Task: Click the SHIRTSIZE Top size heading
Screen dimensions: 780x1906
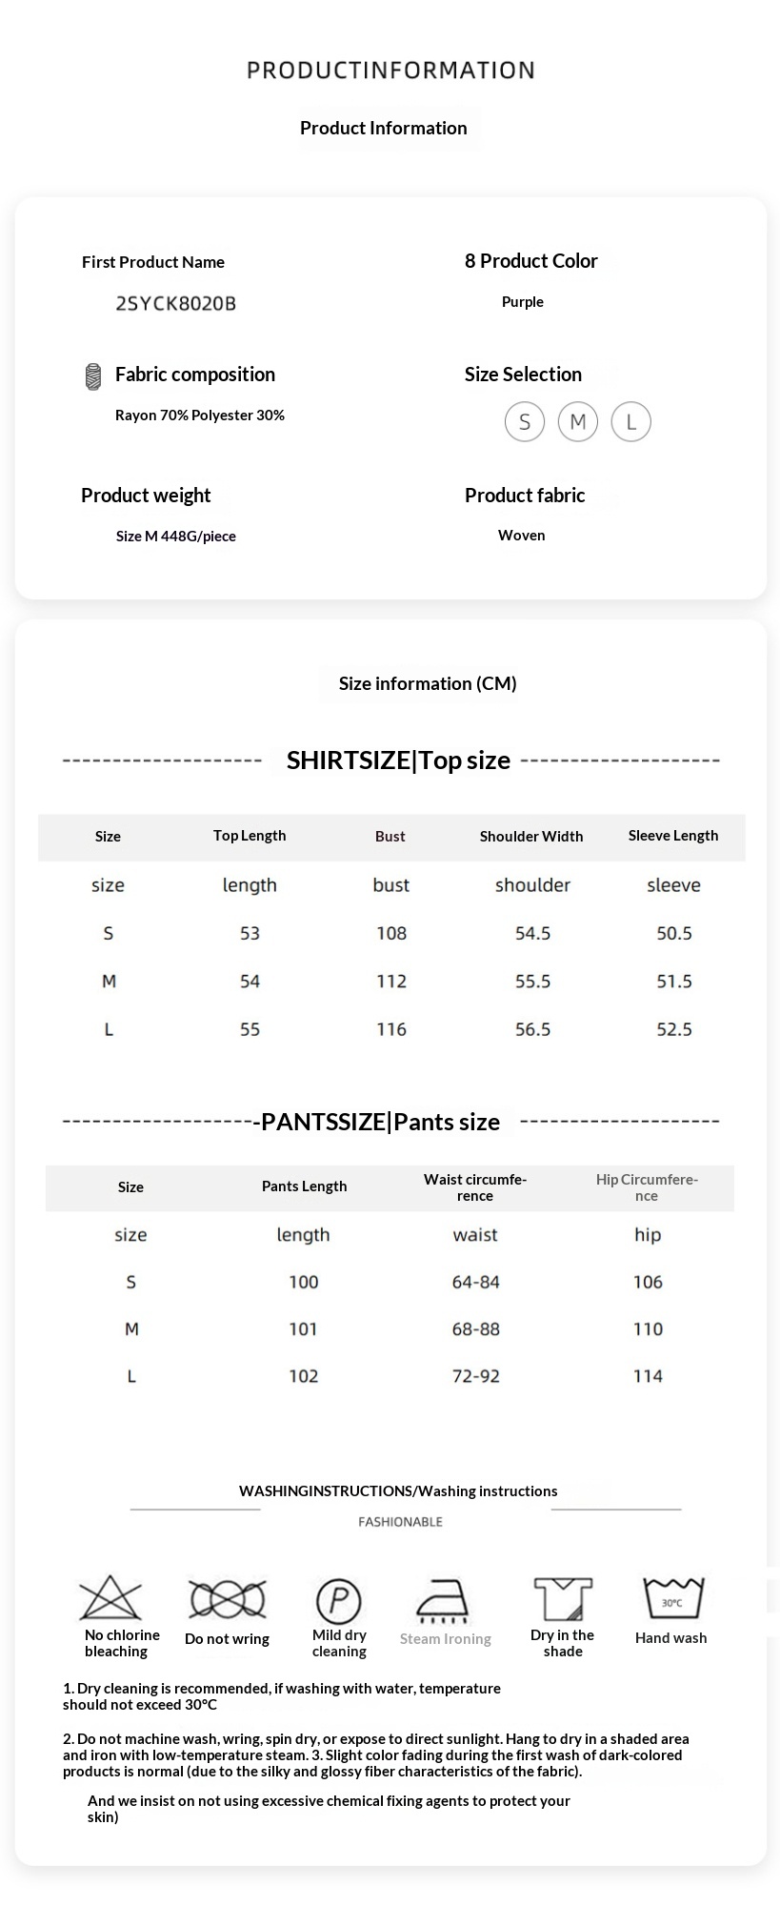Action: 398,760
